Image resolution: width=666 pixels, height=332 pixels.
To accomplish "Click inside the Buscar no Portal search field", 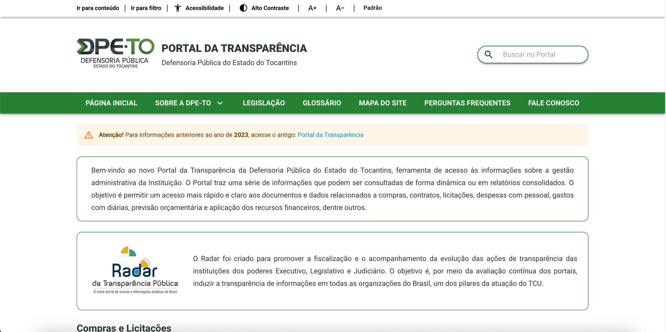I will click(538, 54).
